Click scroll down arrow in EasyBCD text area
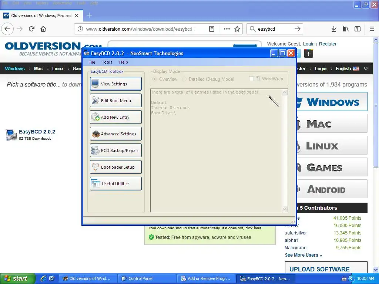The image size is (379, 284). click(x=285, y=209)
